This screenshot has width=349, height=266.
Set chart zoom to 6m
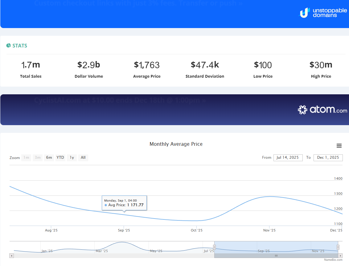49,158
